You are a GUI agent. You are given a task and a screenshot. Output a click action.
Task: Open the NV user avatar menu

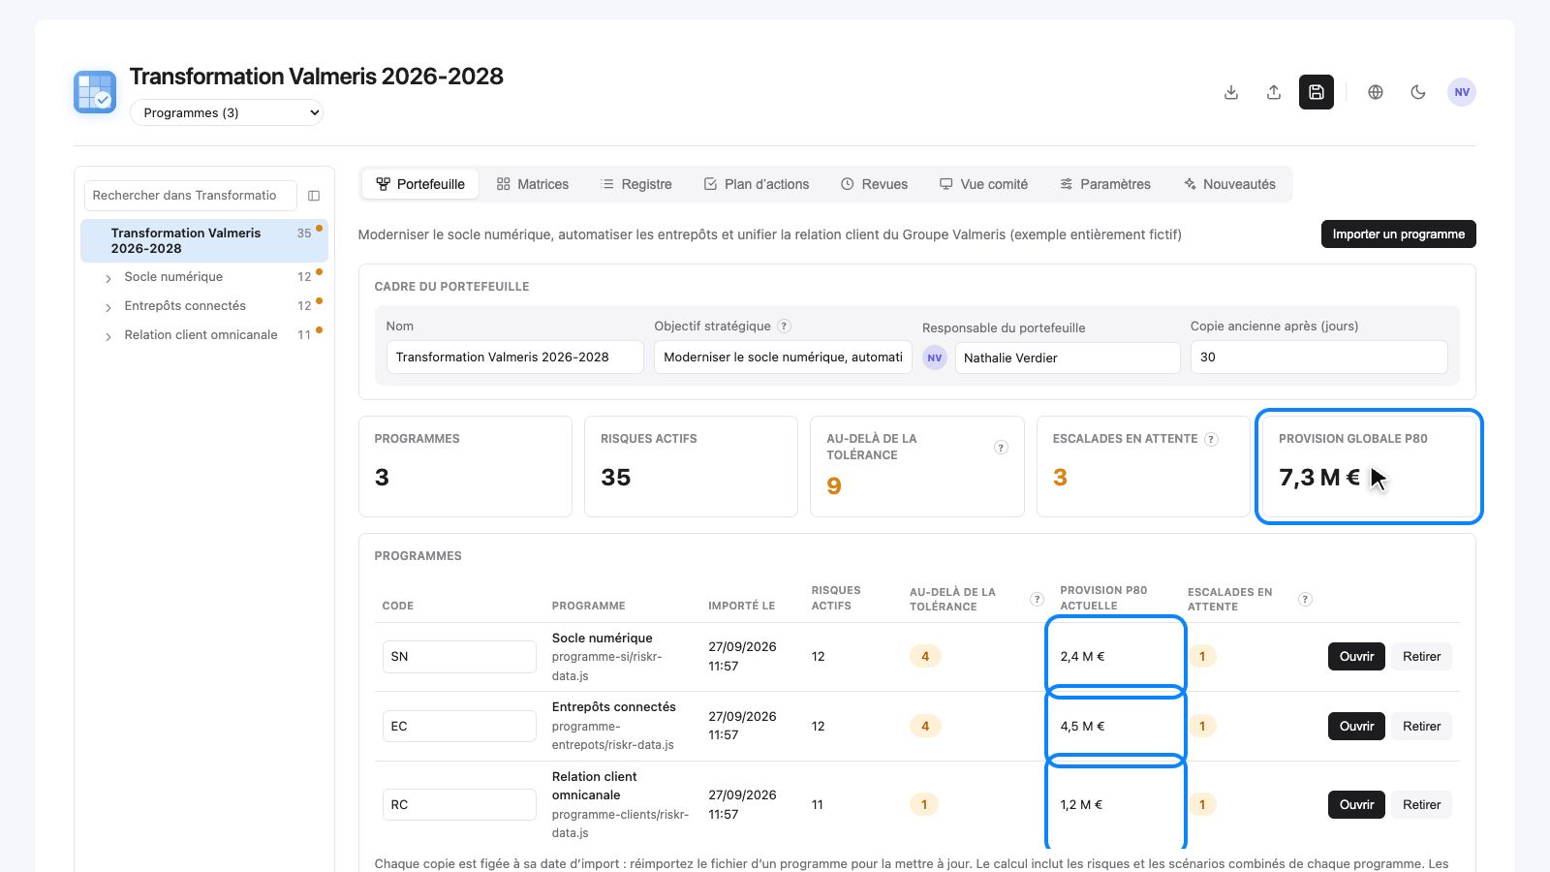pos(1462,92)
